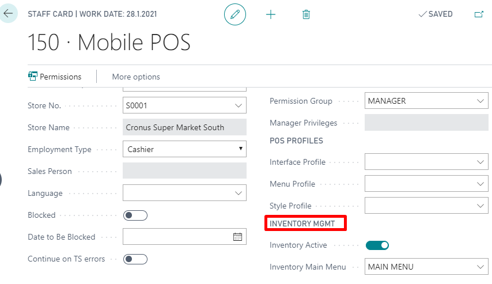Image resolution: width=492 pixels, height=284 pixels.
Task: Expand the Store No. dropdown
Action: (239, 106)
